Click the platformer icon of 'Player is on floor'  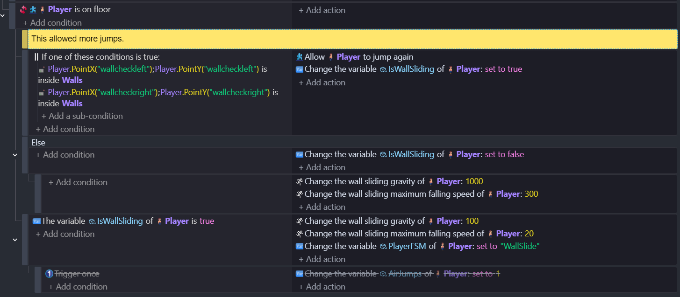point(33,9)
